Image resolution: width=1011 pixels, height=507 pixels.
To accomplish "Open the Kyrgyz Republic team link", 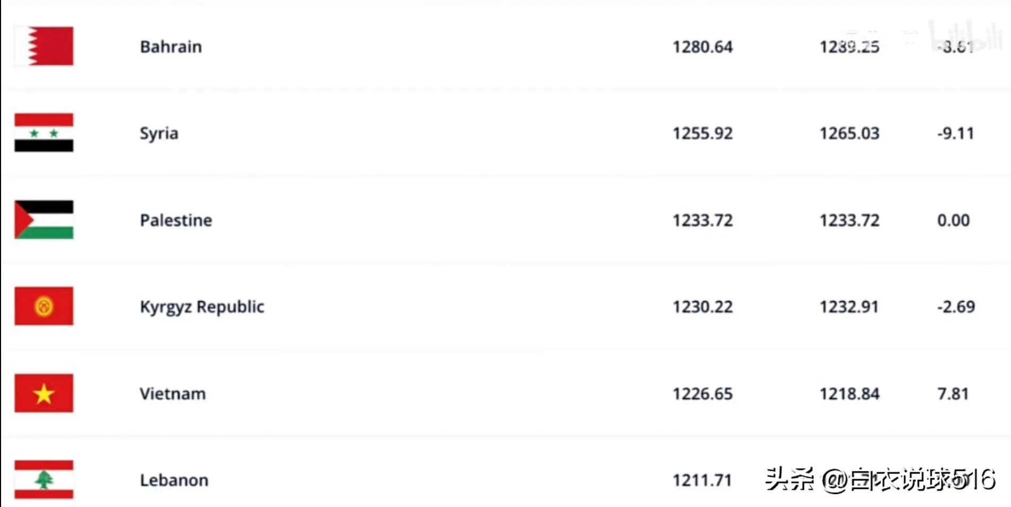I will pyautogui.click(x=202, y=307).
